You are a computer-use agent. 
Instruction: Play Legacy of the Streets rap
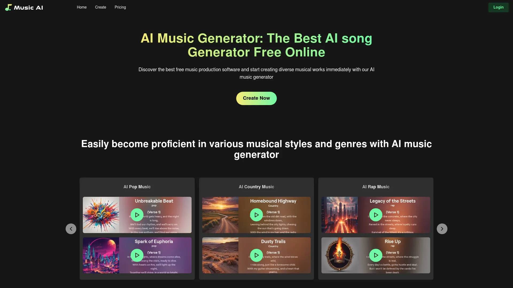pyautogui.click(x=376, y=214)
